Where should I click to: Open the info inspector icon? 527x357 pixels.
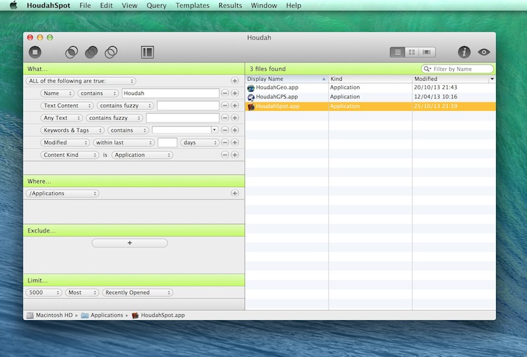click(x=464, y=52)
